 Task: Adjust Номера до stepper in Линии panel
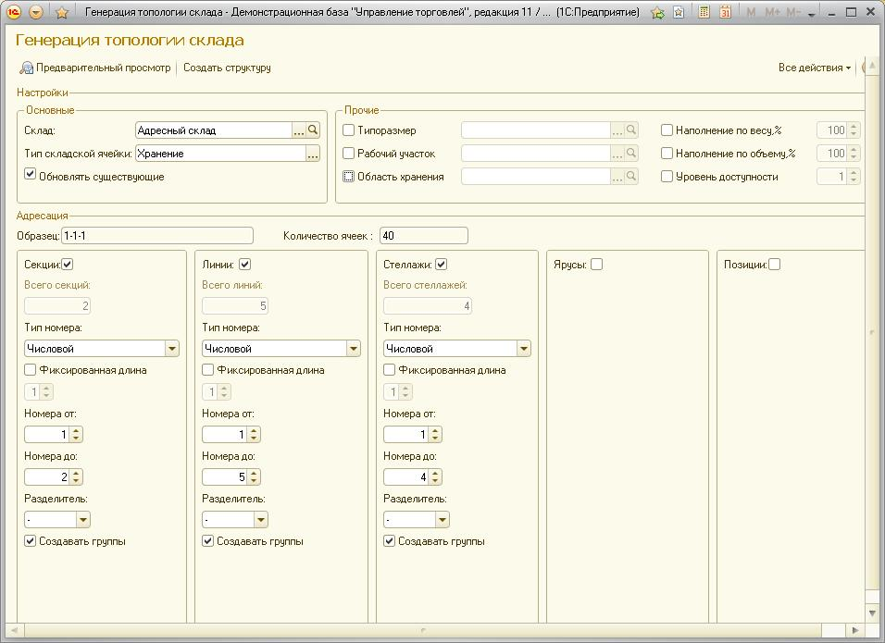[x=254, y=477]
